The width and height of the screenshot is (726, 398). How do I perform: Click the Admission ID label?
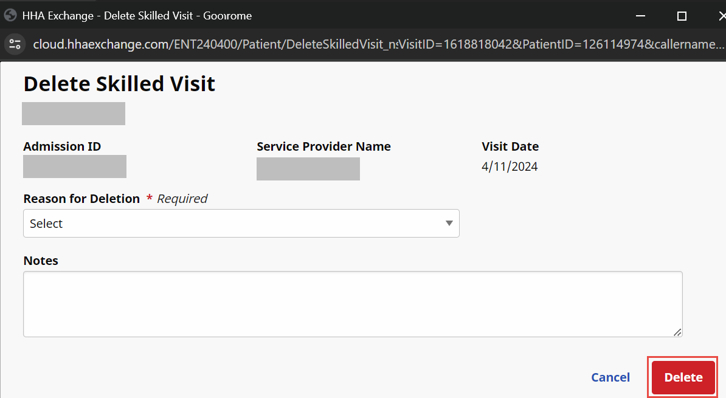point(62,146)
